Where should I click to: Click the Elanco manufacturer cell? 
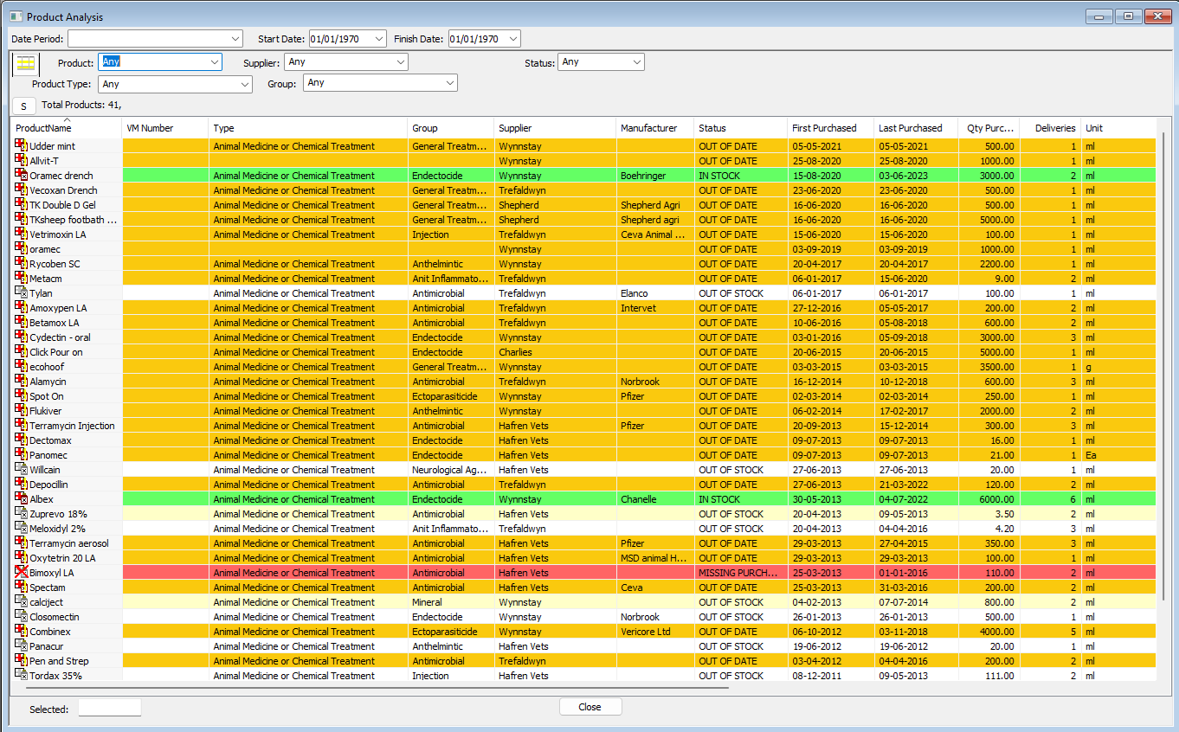point(655,293)
